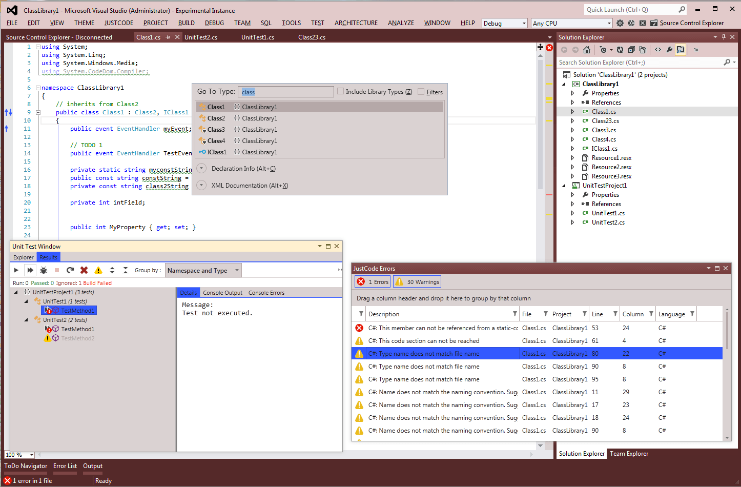The image size is (741, 487).
Task: Click split editor icon above scrollbar
Action: coord(540,47)
